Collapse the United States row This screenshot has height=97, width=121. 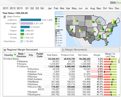click(4, 59)
